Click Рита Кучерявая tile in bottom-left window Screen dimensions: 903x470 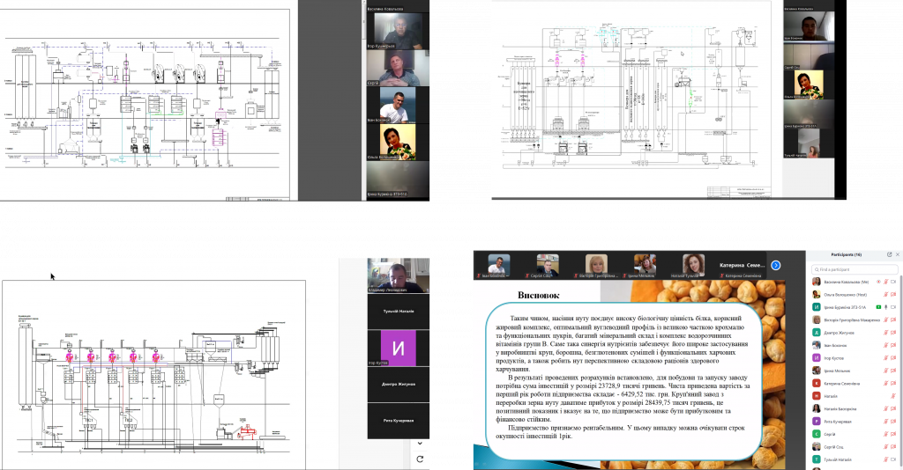point(399,421)
